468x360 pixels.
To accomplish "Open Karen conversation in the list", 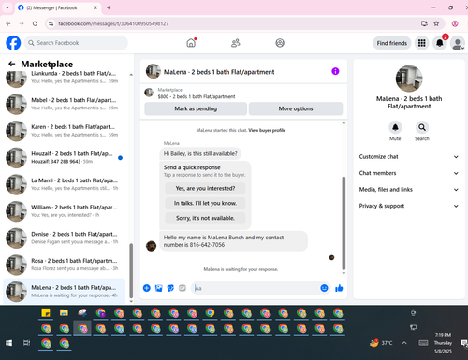I will pos(66,131).
